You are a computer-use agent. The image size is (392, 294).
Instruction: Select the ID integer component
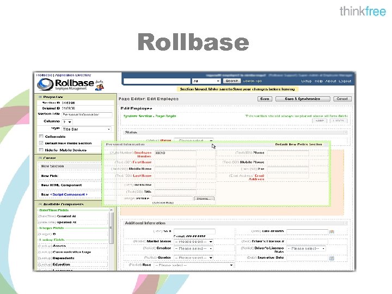coord(72,234)
